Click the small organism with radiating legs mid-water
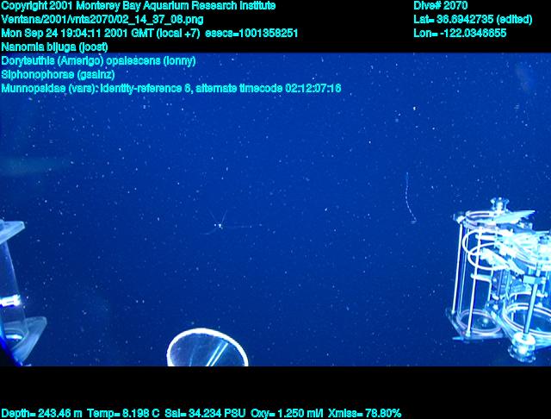The image size is (551, 419). [x=219, y=225]
